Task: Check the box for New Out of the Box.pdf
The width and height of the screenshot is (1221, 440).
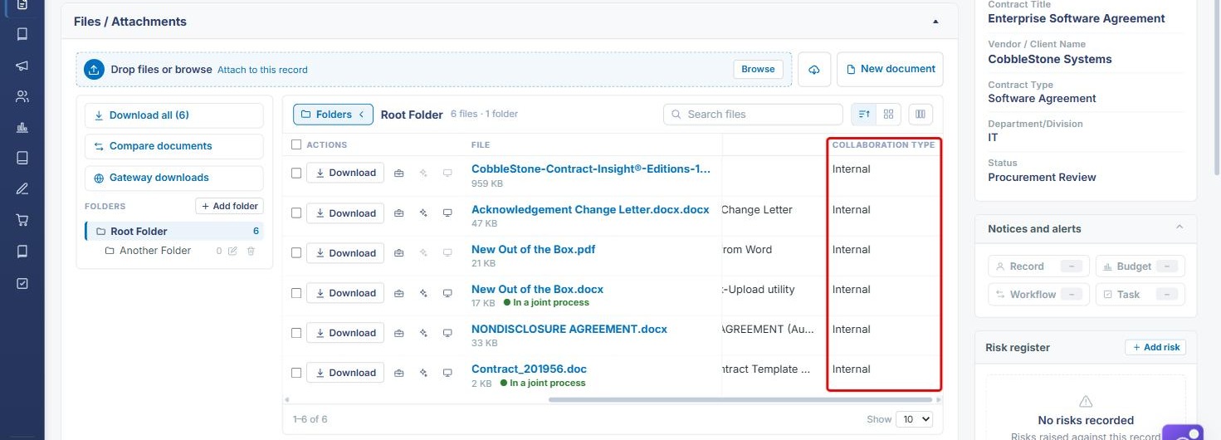Action: point(296,253)
